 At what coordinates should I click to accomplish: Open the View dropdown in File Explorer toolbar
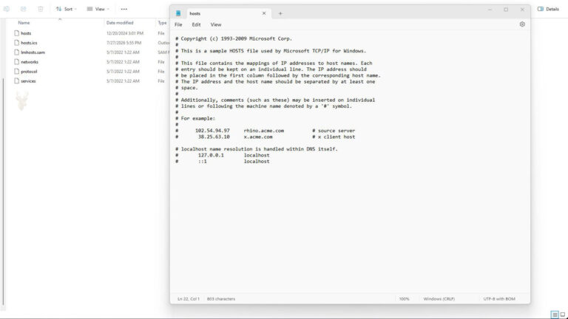(x=98, y=9)
